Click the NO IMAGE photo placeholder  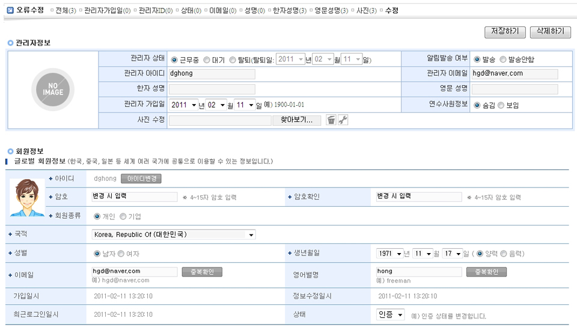tap(52, 90)
